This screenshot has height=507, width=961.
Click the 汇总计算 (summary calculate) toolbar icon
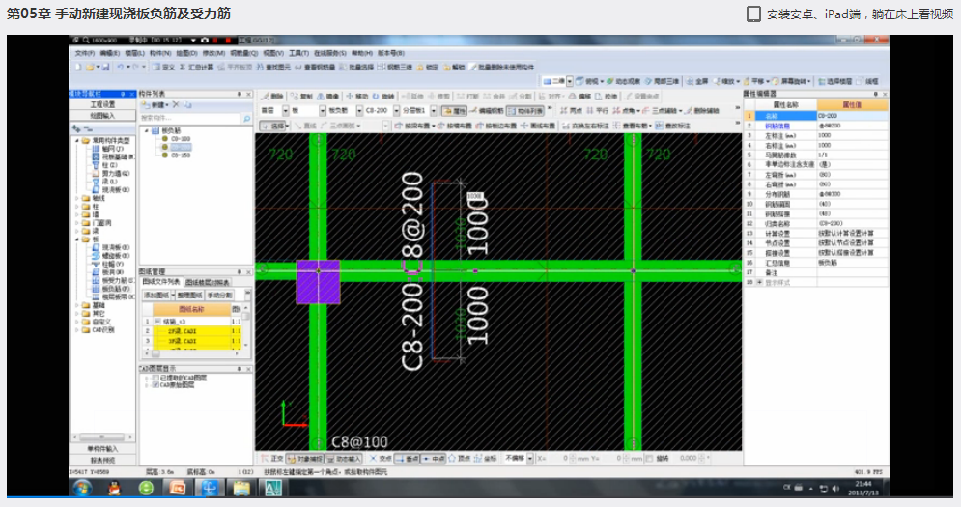click(x=197, y=68)
